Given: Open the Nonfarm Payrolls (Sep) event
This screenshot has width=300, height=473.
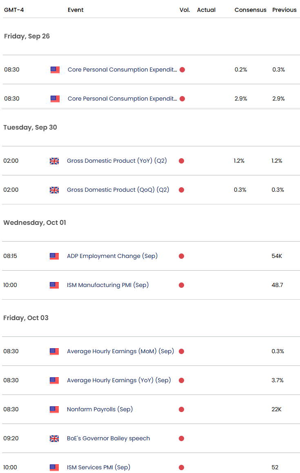Looking at the screenshot, I should [100, 409].
